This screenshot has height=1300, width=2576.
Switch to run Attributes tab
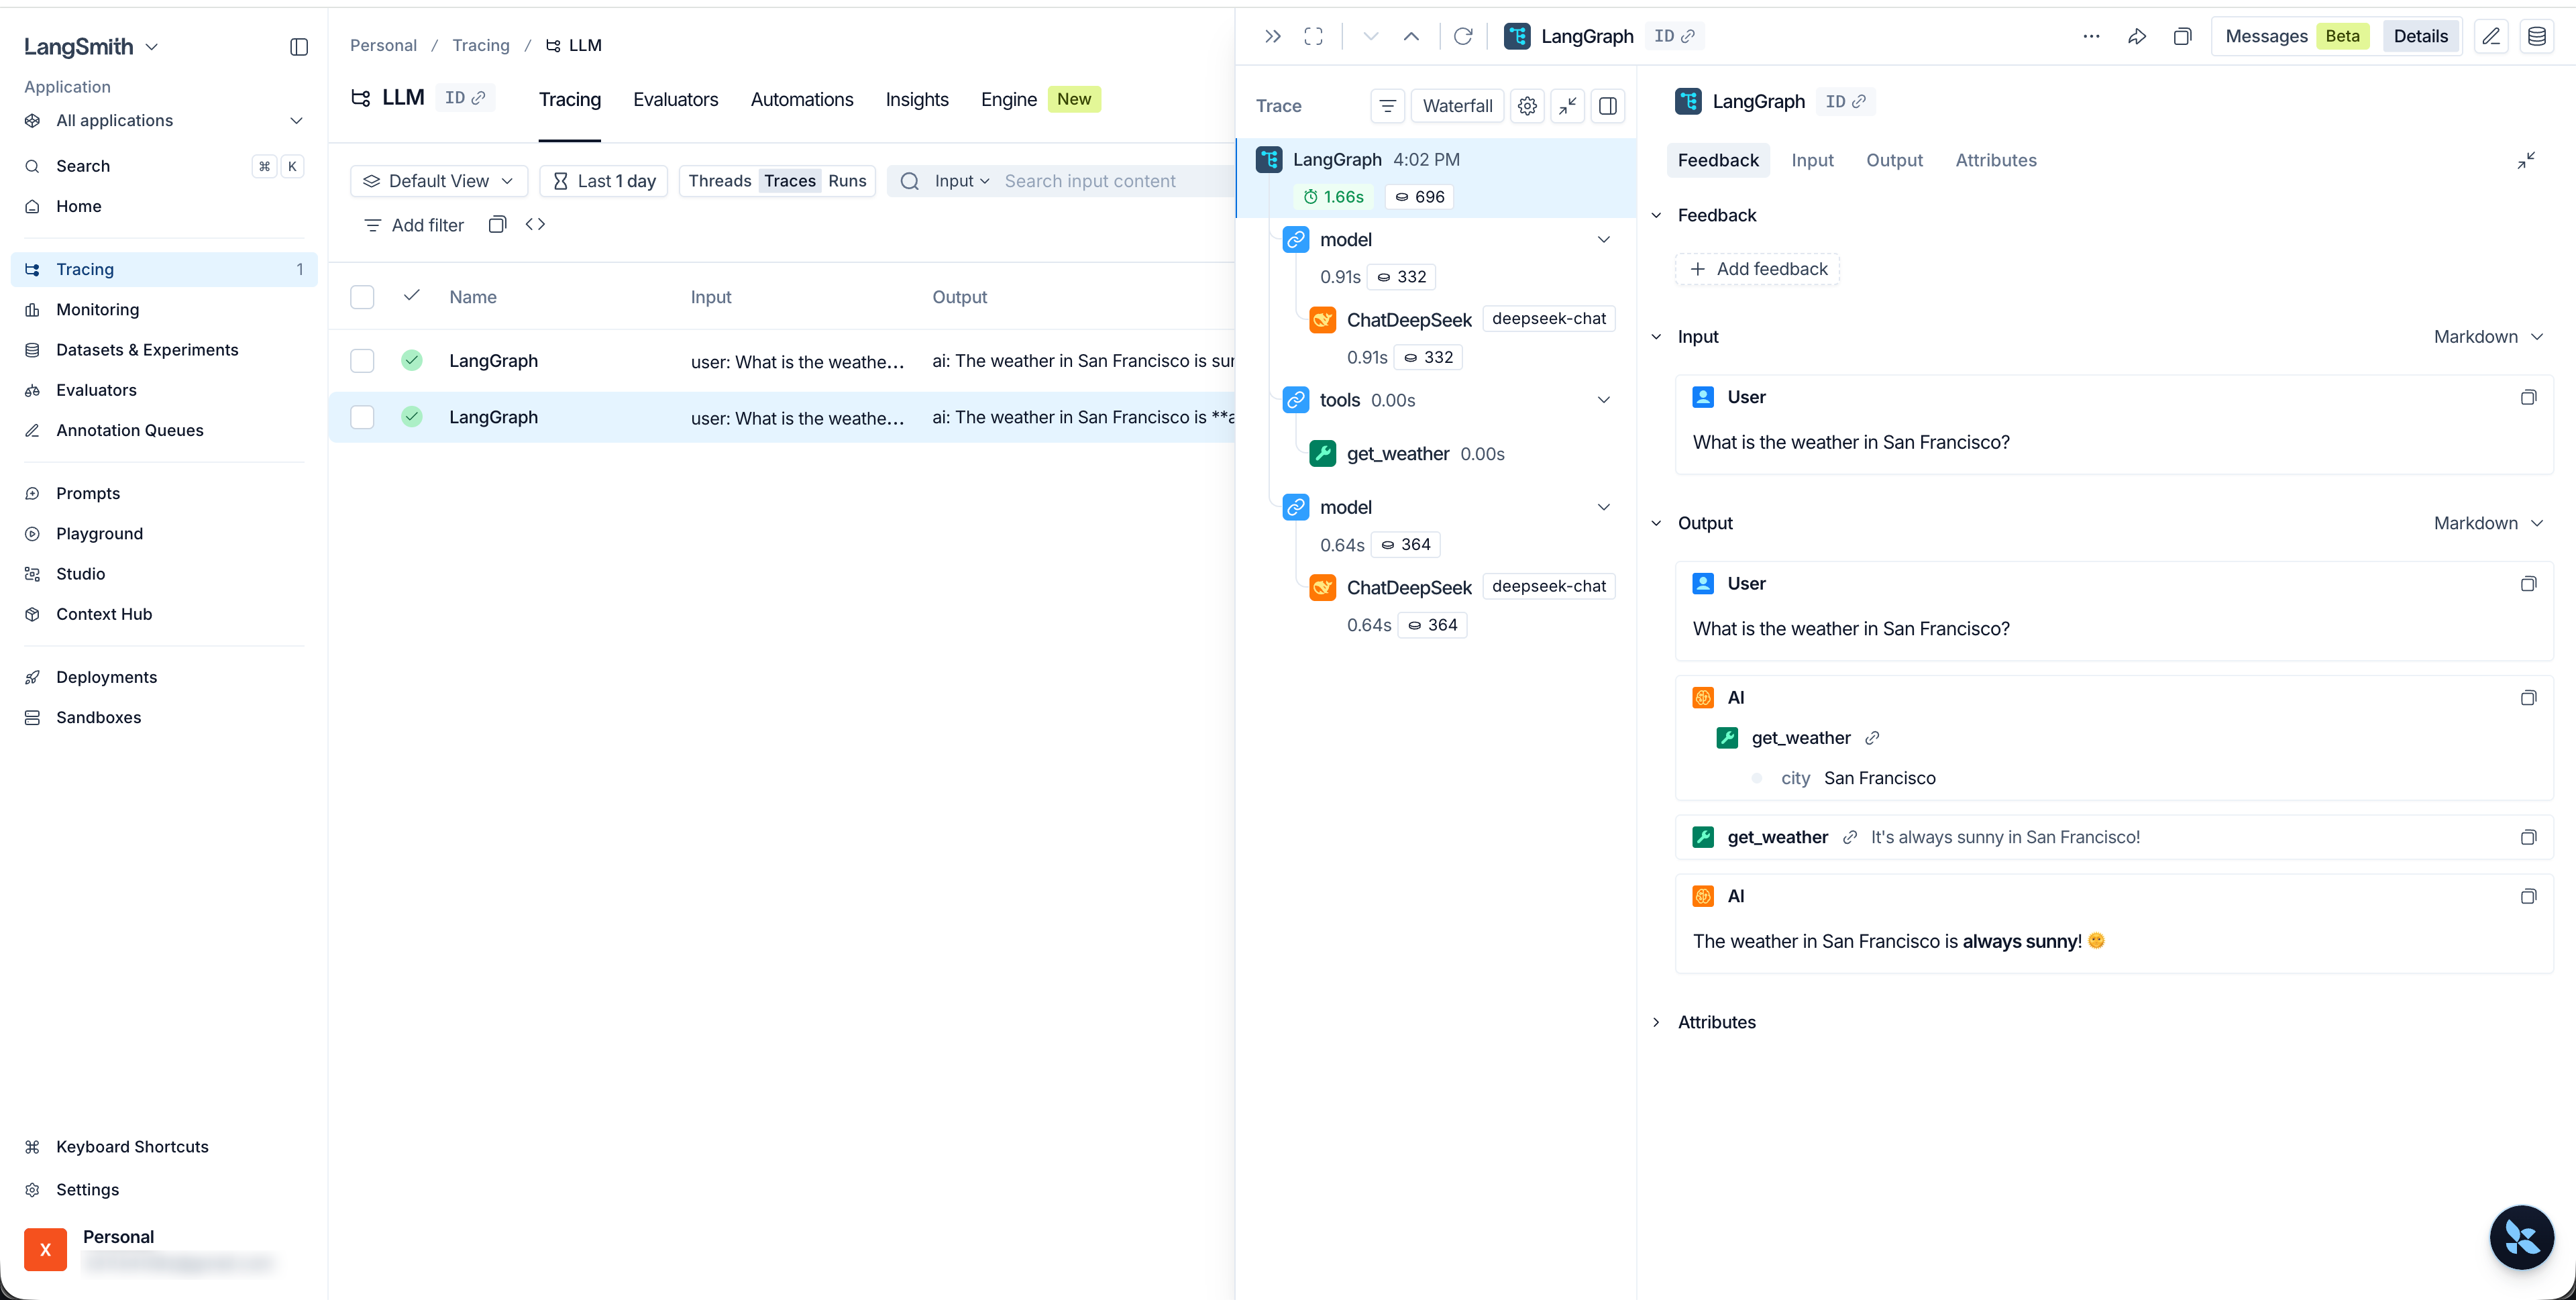(x=1996, y=160)
